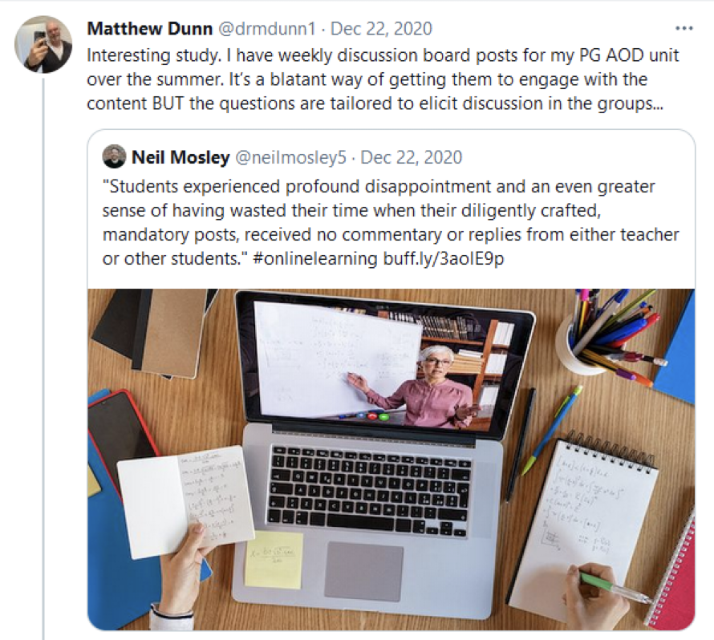This screenshot has width=714, height=640.
Task: Follow the #onlinelearning hashtag
Action: pos(314,258)
